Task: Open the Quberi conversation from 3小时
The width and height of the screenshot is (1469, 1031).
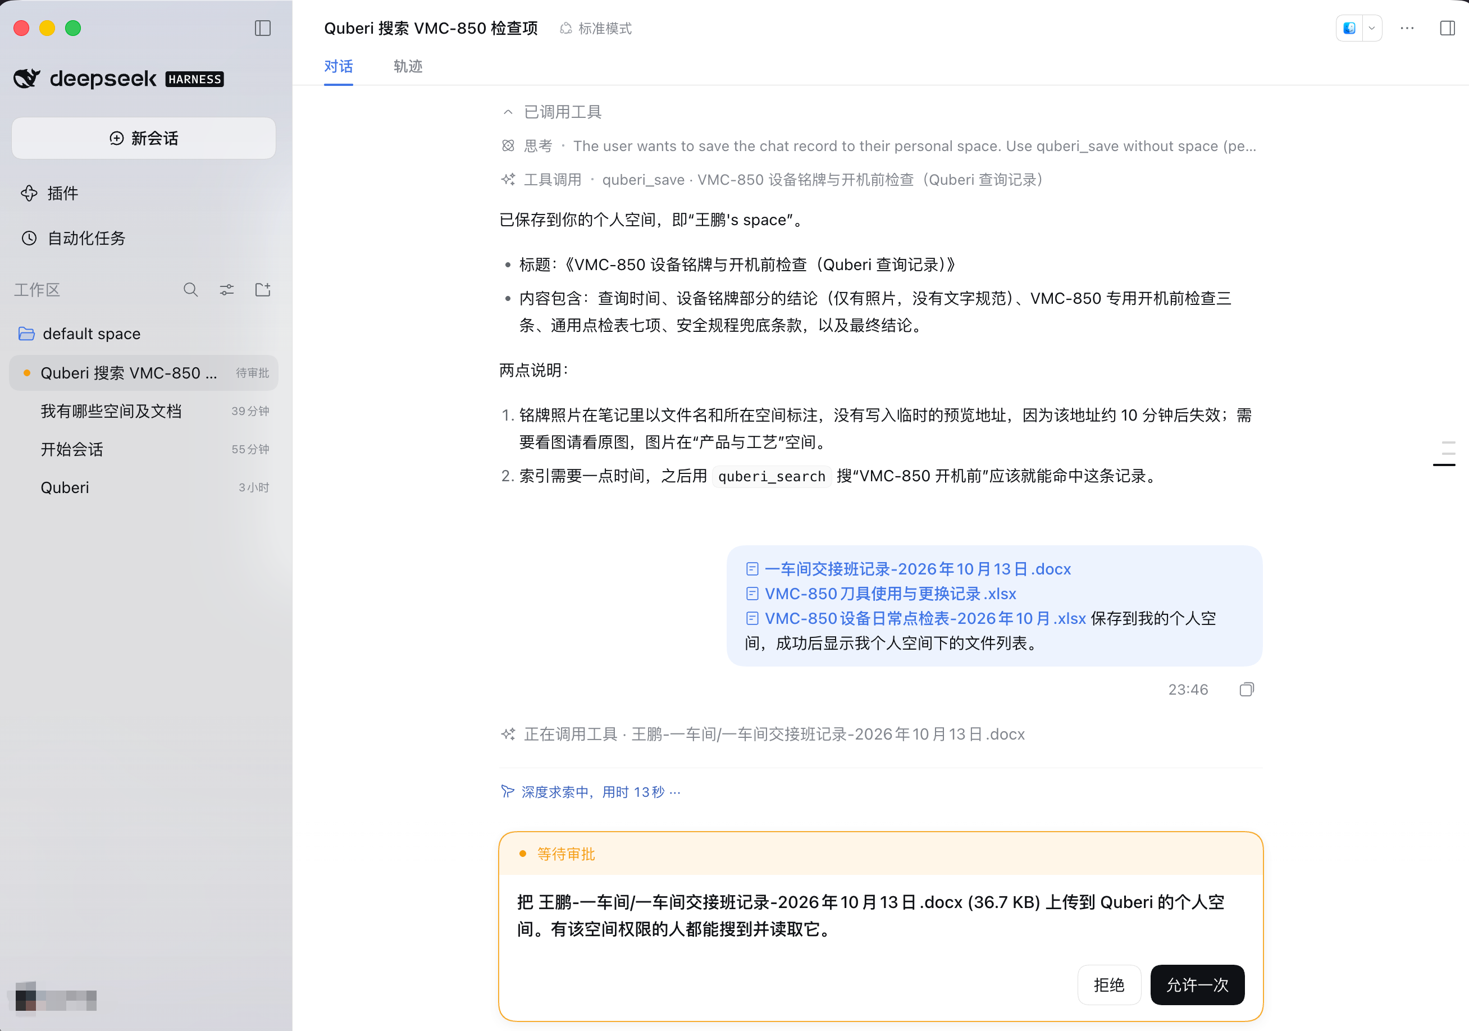Action: [x=143, y=487]
